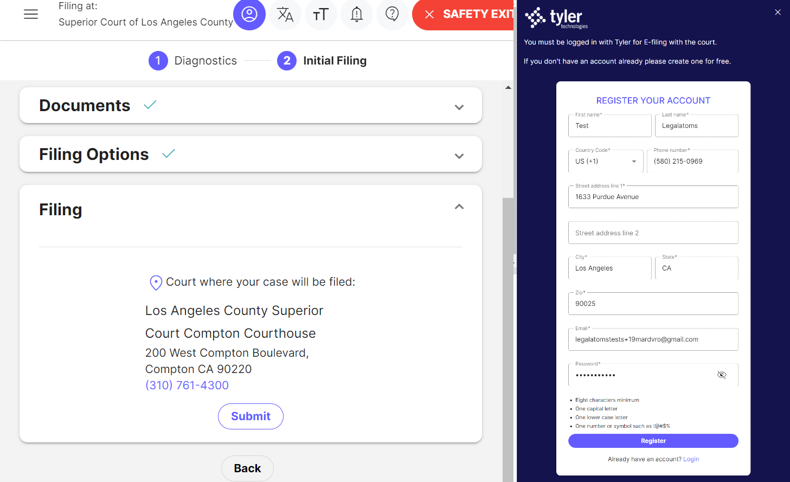Click 'Superior Court of Los Angeles County' text
The height and width of the screenshot is (482, 790).
point(146,22)
